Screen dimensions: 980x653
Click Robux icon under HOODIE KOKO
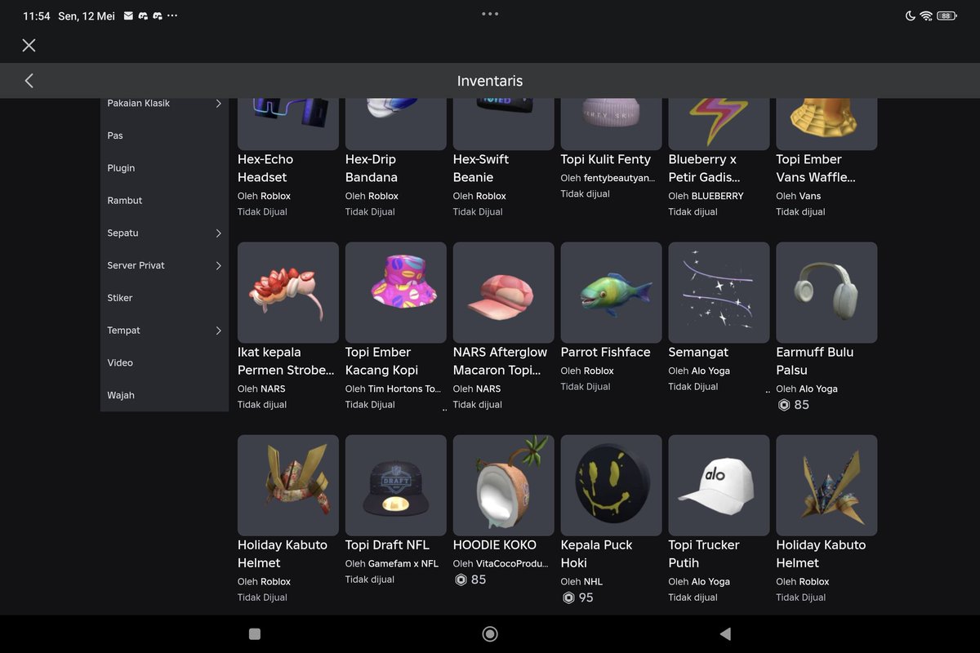[x=461, y=580]
